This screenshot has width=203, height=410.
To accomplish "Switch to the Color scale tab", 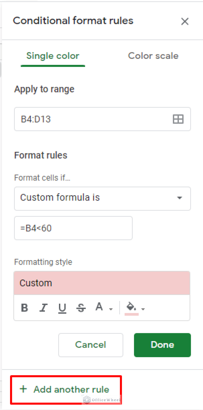I will coord(153,56).
